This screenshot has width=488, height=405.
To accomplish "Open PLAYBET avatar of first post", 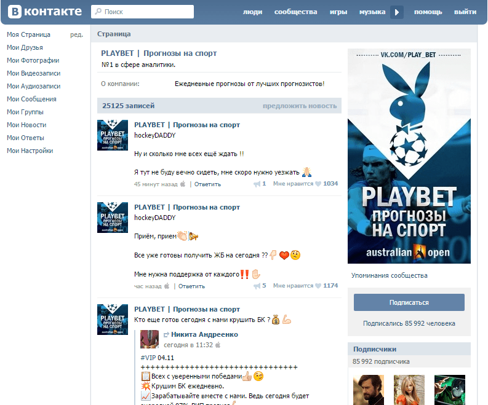I will [x=113, y=135].
